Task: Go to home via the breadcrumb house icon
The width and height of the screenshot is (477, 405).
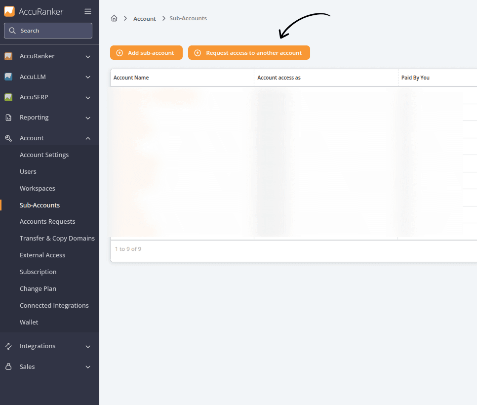Action: (114, 18)
